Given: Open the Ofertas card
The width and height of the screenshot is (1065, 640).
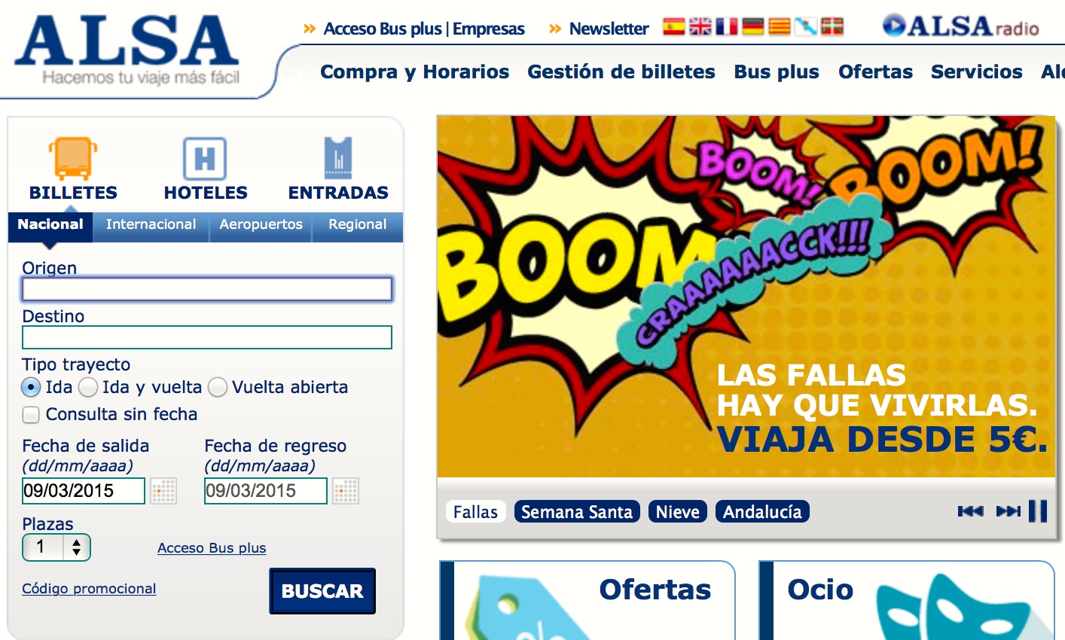Looking at the screenshot, I should pos(587,601).
